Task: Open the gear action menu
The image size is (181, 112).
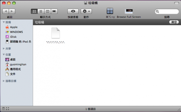Action: [86, 11]
